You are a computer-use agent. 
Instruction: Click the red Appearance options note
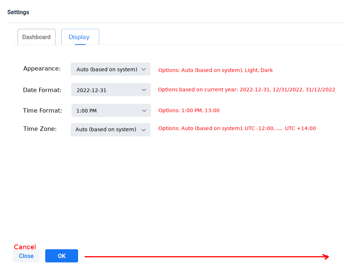pyautogui.click(x=215, y=70)
